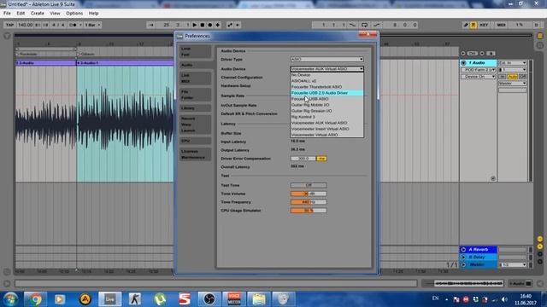547x307 pixels.
Task: Click the Re-enable Automation button
Action: (x=238, y=25)
